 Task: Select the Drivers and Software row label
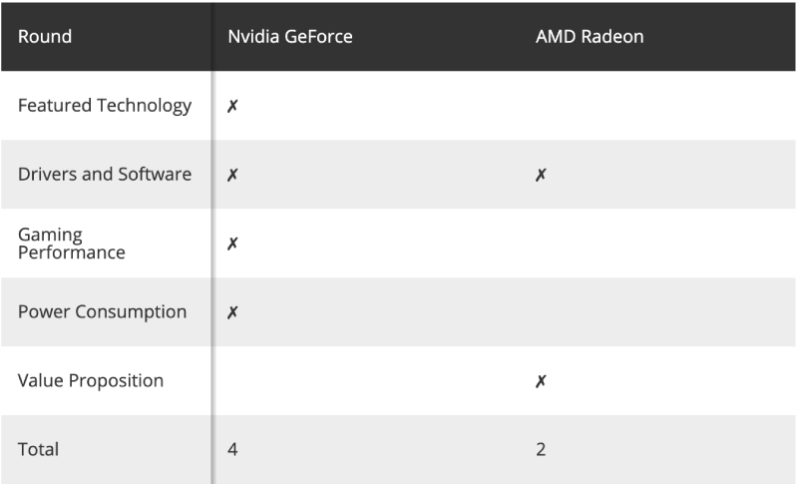coord(105,175)
